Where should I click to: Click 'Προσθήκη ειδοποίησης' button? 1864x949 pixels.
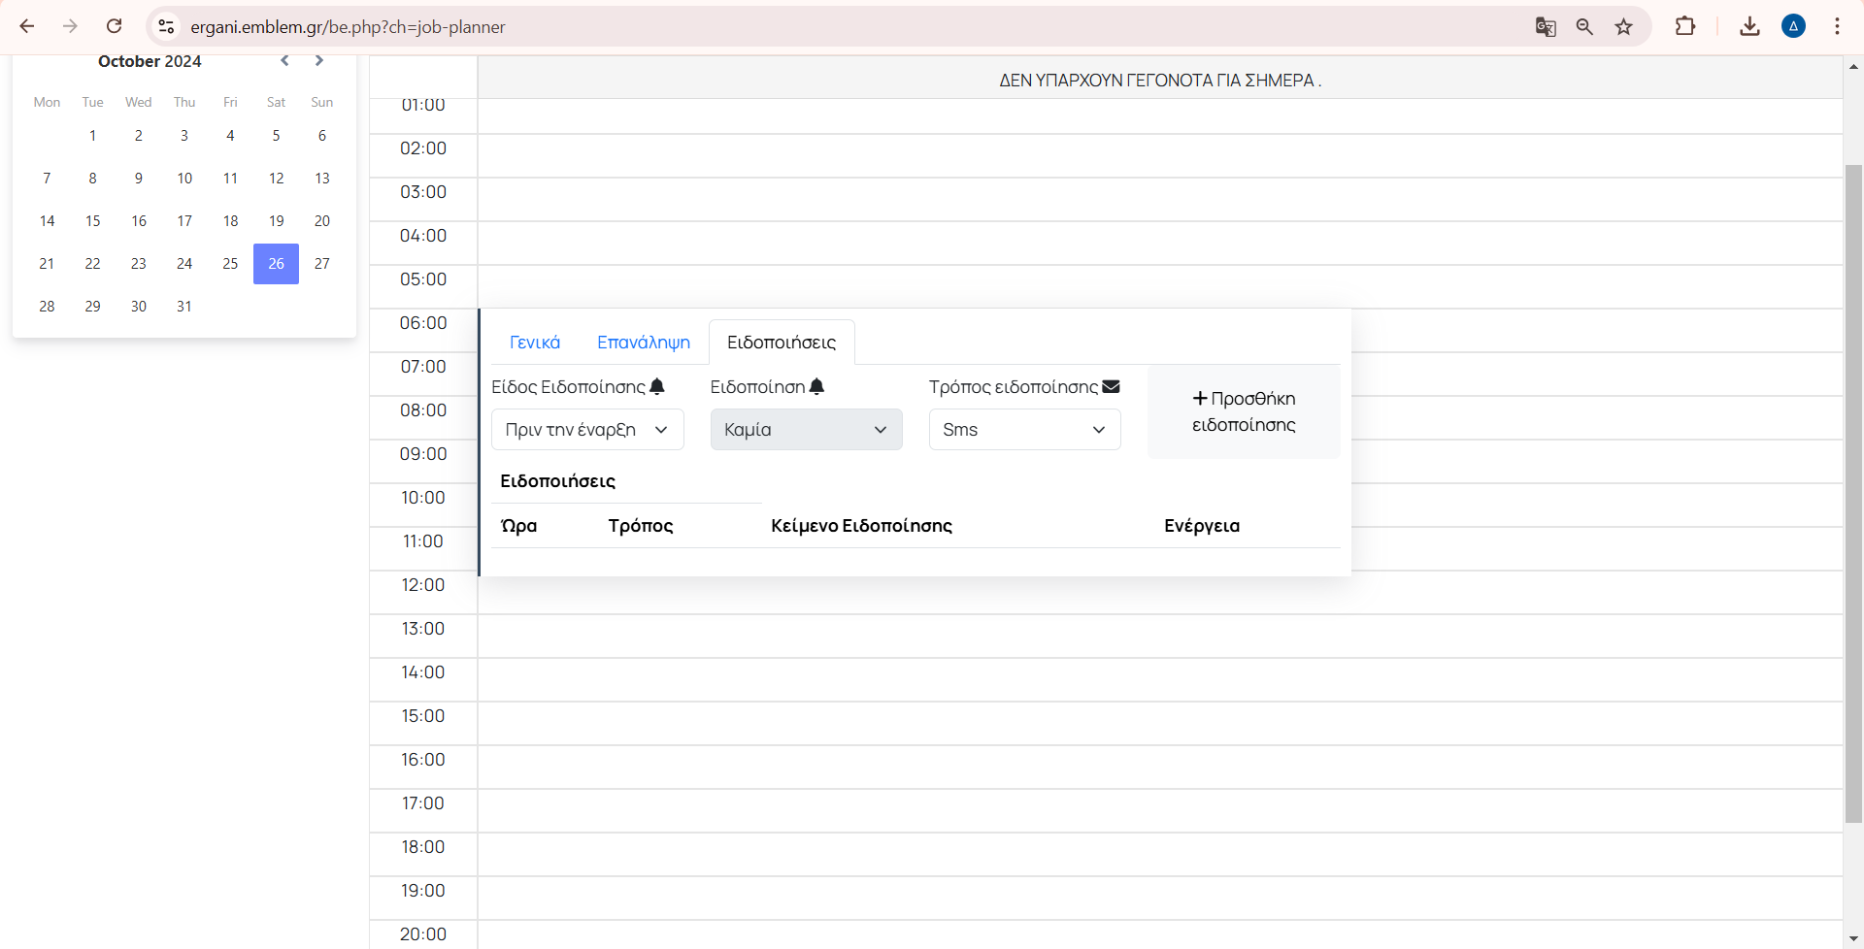tap(1243, 411)
